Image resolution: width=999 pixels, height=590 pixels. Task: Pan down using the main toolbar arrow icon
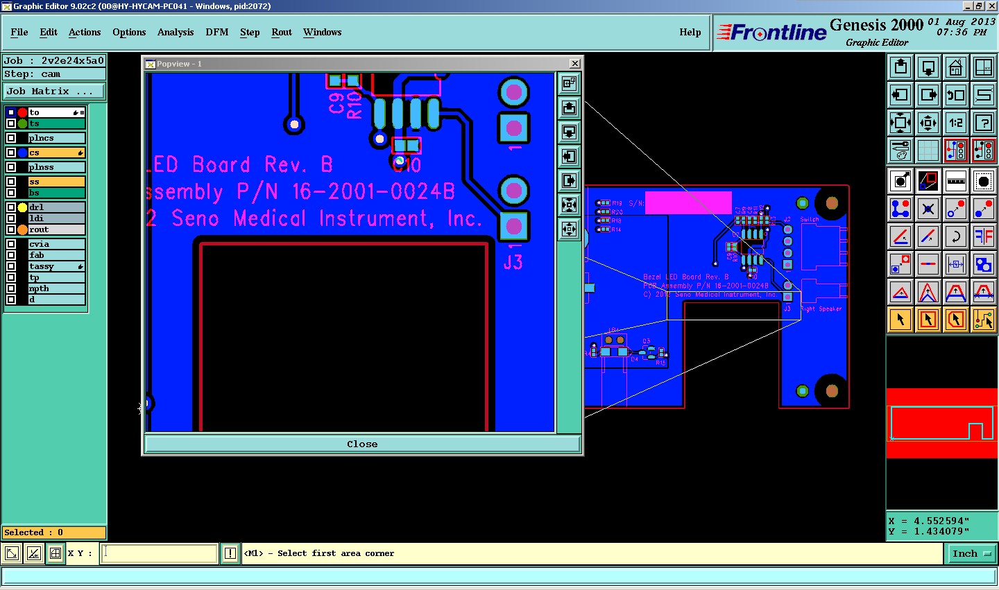tap(928, 67)
